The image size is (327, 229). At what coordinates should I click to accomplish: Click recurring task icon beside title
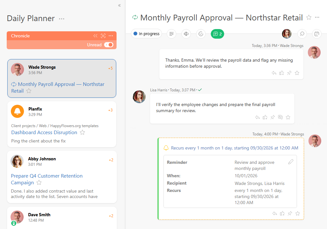click(x=135, y=18)
